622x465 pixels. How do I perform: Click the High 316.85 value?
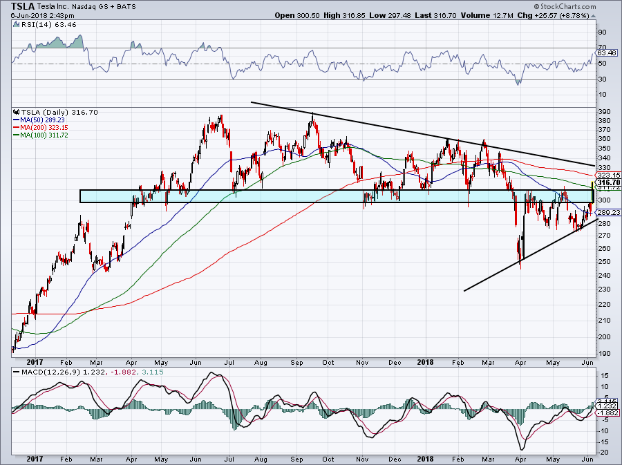coord(345,15)
